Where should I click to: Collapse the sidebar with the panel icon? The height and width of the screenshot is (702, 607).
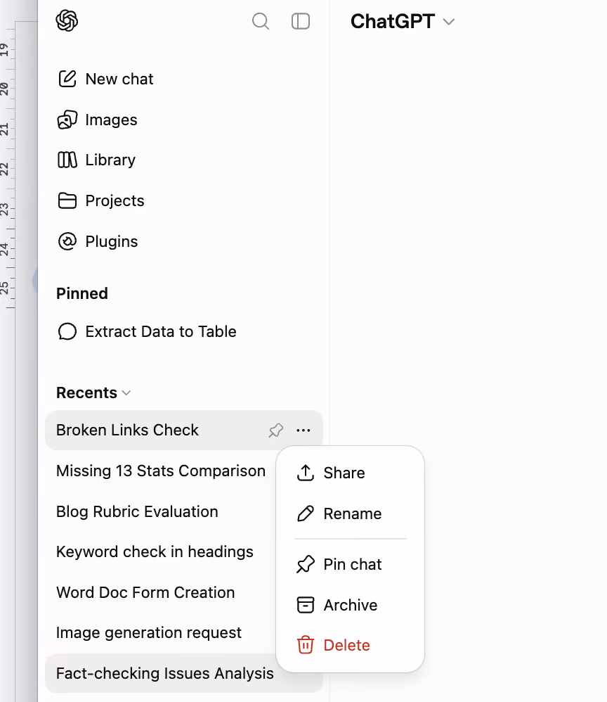click(301, 21)
